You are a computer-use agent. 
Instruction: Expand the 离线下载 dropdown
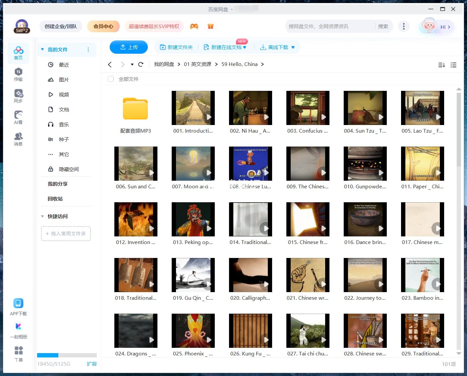(293, 47)
